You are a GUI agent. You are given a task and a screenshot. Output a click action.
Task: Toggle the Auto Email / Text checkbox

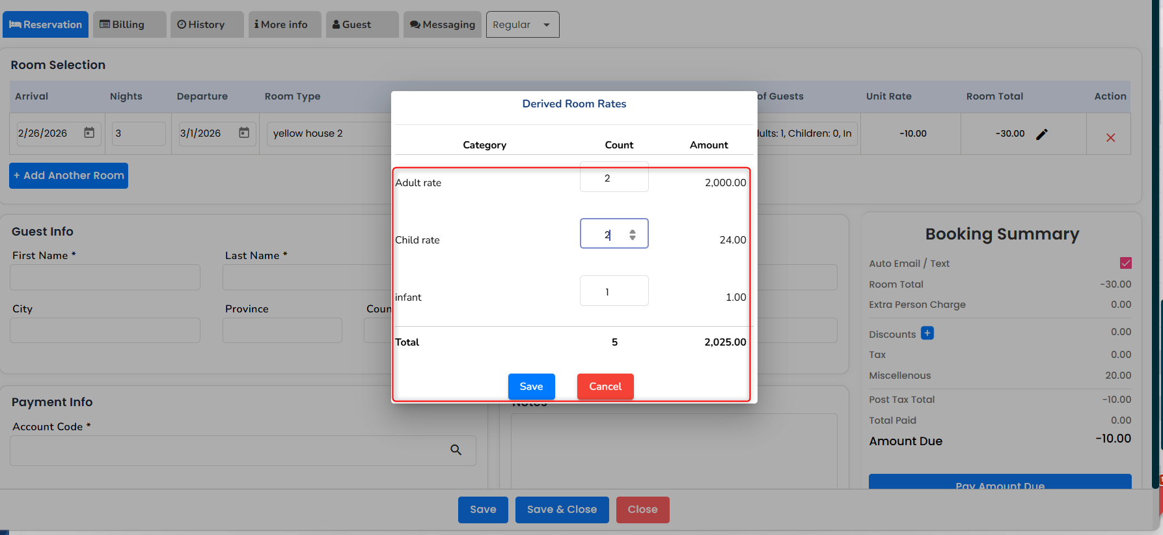click(1125, 263)
